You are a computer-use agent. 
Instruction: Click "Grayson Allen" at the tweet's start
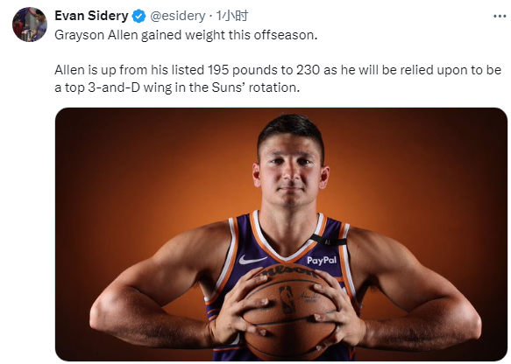[x=96, y=35]
